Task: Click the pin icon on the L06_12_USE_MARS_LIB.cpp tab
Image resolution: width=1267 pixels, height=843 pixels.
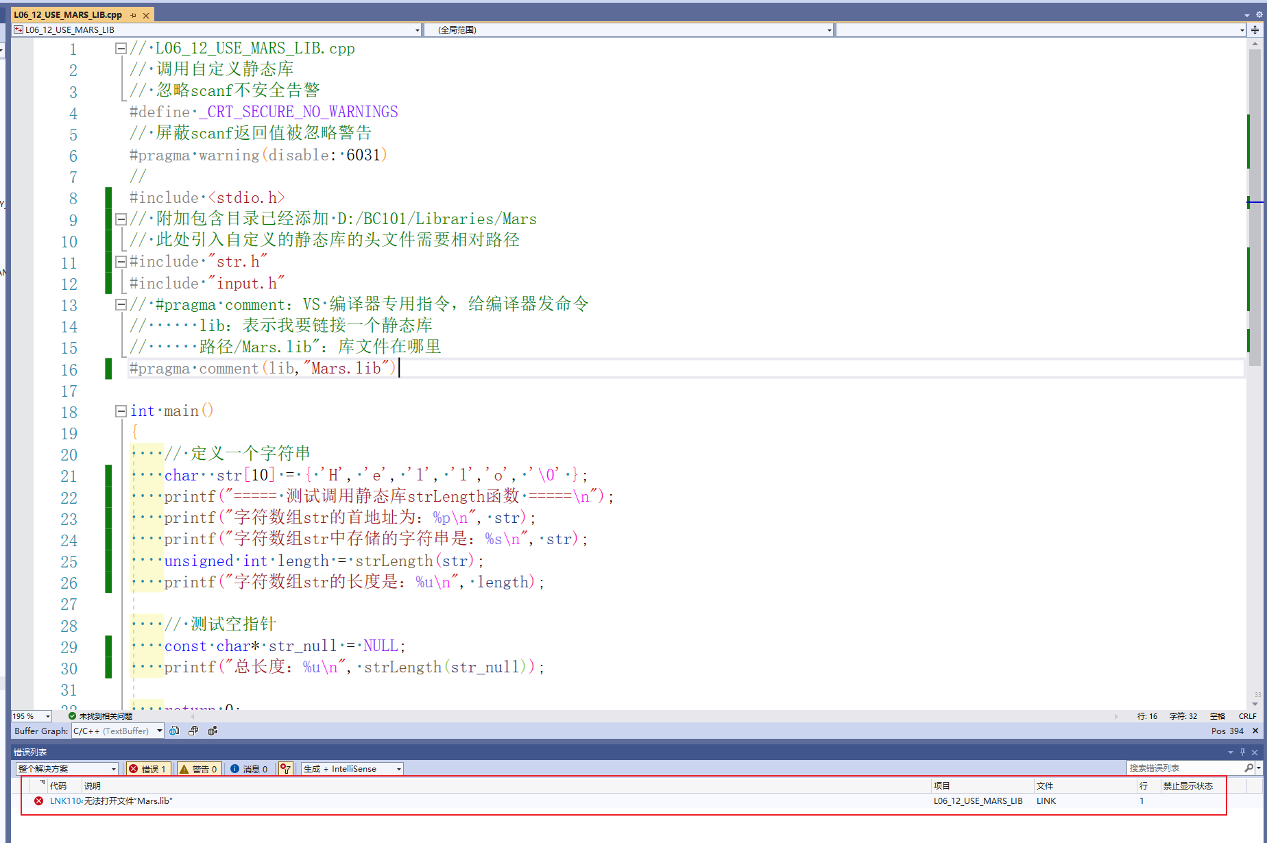Action: 134,14
